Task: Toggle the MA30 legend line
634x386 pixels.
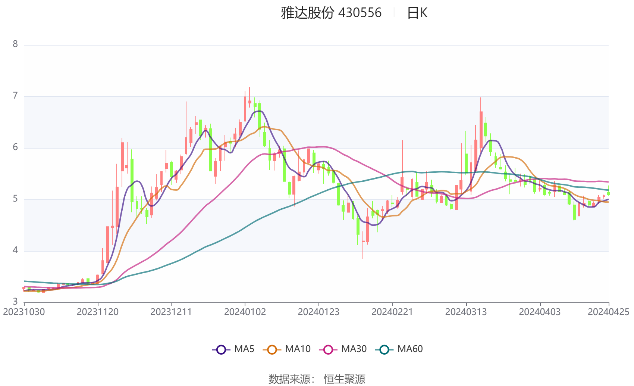Action: [343, 349]
